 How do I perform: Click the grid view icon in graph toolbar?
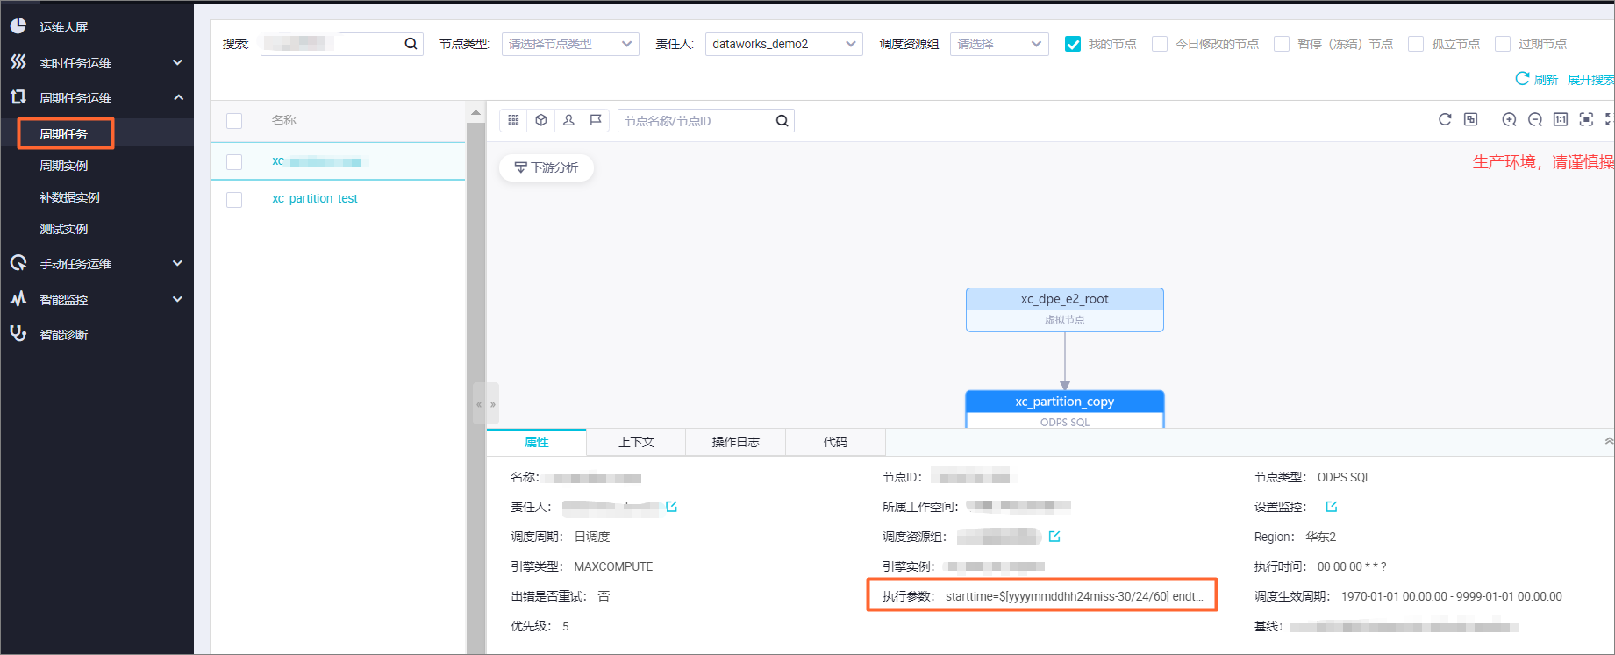513,120
